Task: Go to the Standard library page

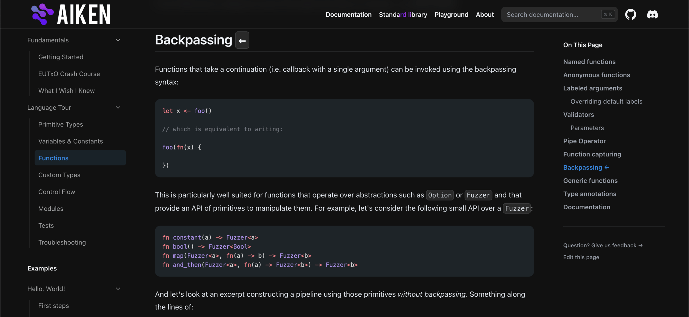Action: pyautogui.click(x=403, y=15)
